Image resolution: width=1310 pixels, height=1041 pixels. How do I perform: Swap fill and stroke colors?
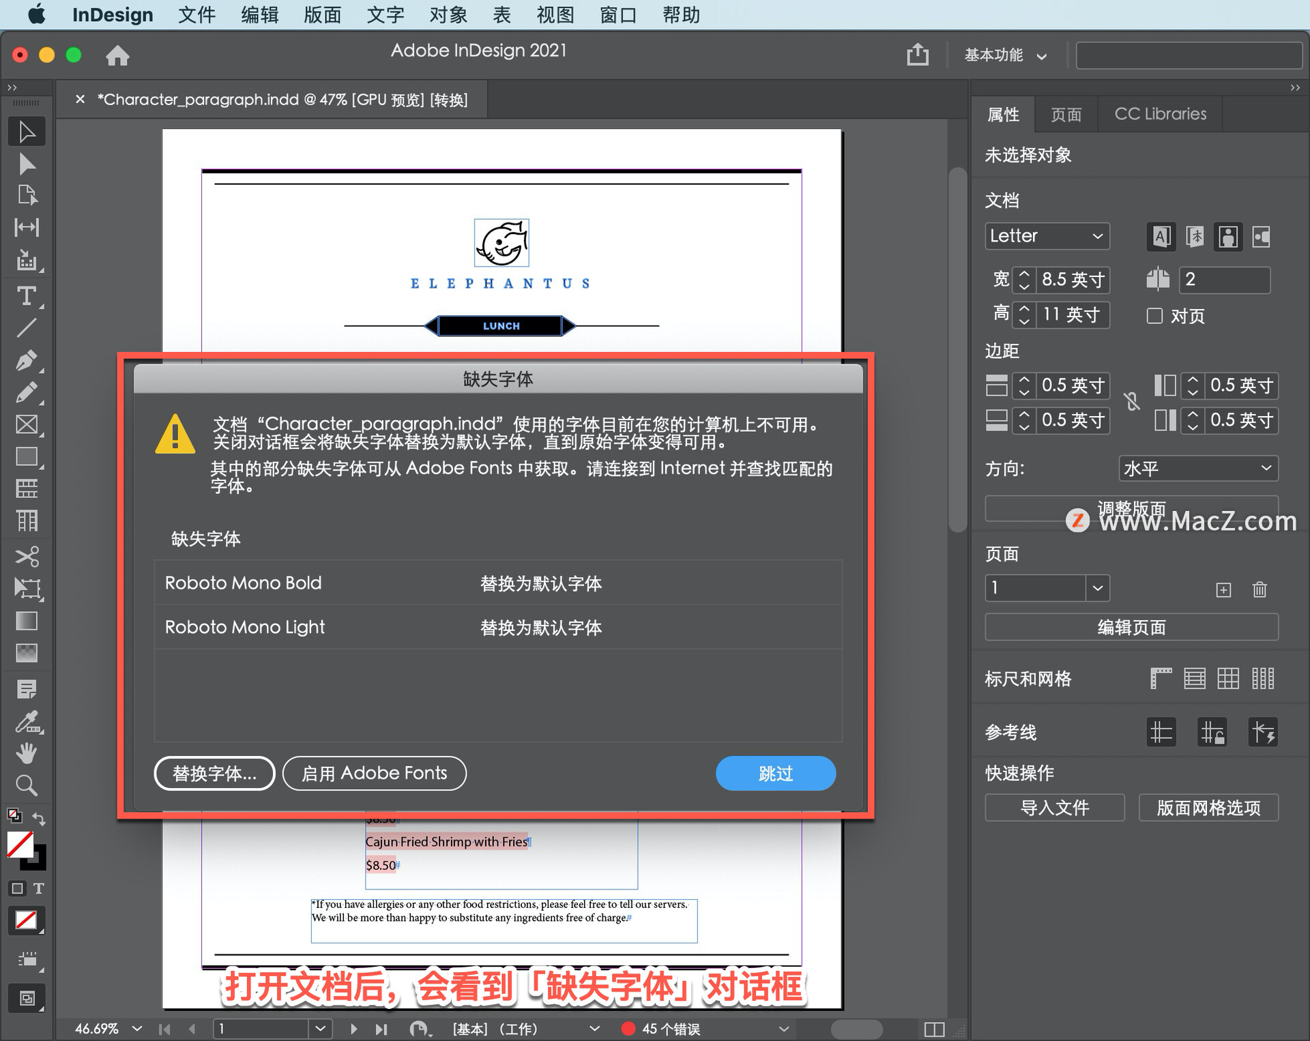39,818
